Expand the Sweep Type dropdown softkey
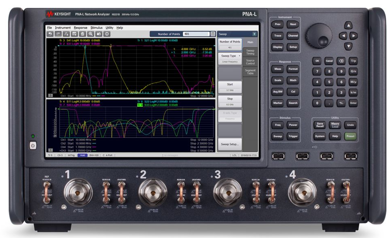Screen dimensions: 390x238 coord(230,58)
